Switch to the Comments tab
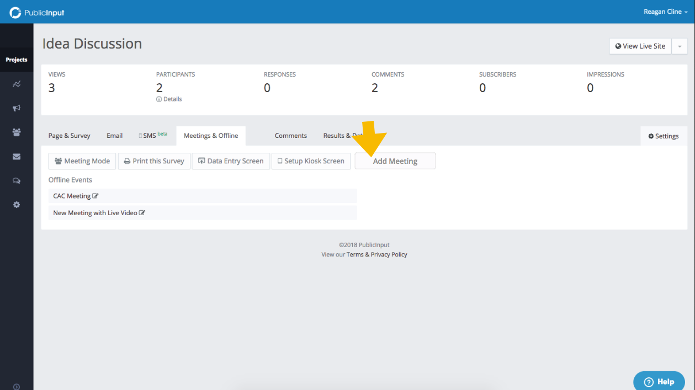Screen dimensions: 695x390 pos(290,136)
